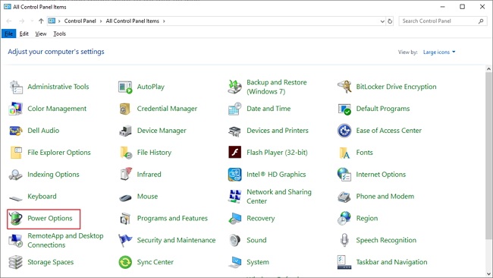Click the File Explorer Options icon
The height and width of the screenshot is (278, 493).
(16, 153)
